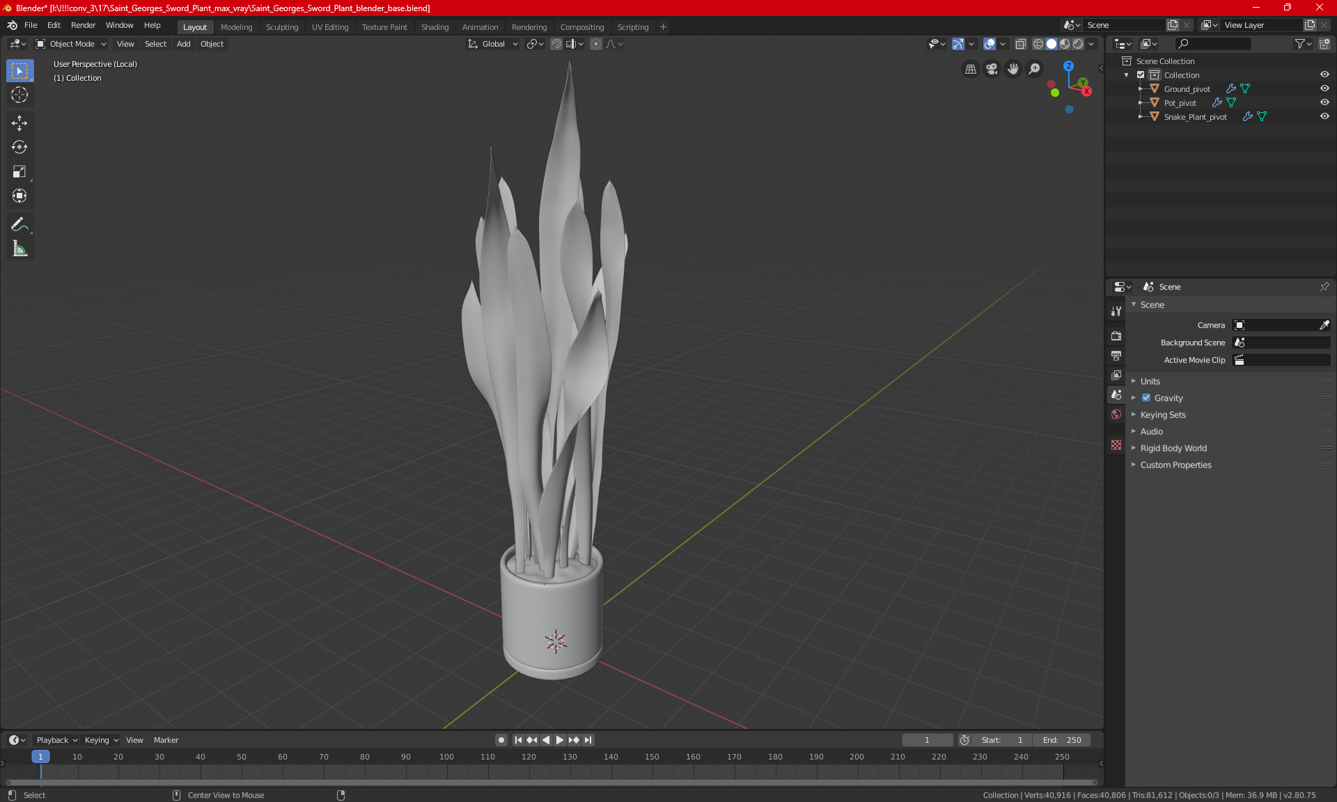Play the animation forward
This screenshot has width=1337, height=802.
tap(559, 740)
